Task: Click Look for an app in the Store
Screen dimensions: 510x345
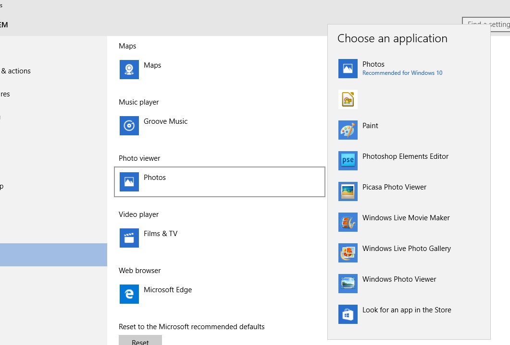Action: point(409,314)
